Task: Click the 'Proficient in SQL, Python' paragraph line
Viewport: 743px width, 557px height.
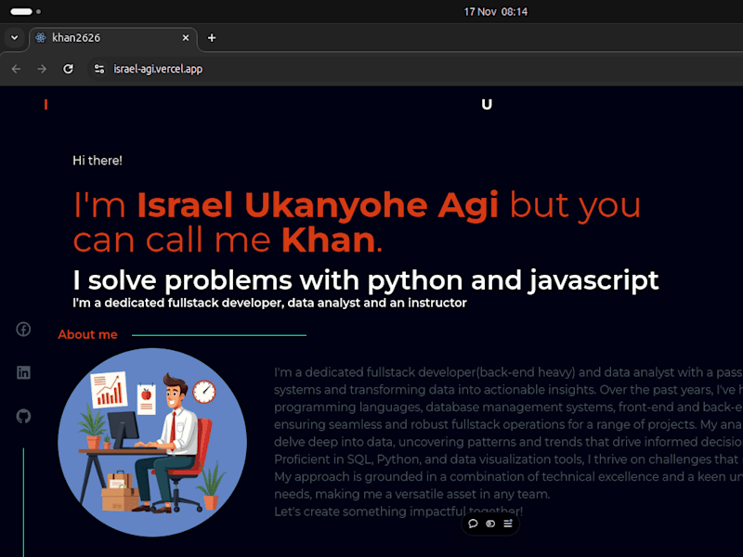Action: point(508,460)
